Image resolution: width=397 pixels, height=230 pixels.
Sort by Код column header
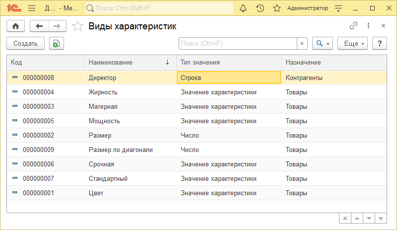(x=46, y=63)
